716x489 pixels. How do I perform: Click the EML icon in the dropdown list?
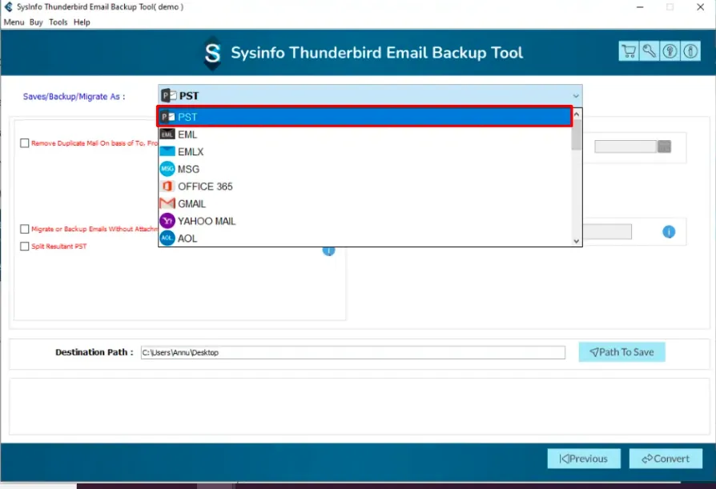[167, 134]
